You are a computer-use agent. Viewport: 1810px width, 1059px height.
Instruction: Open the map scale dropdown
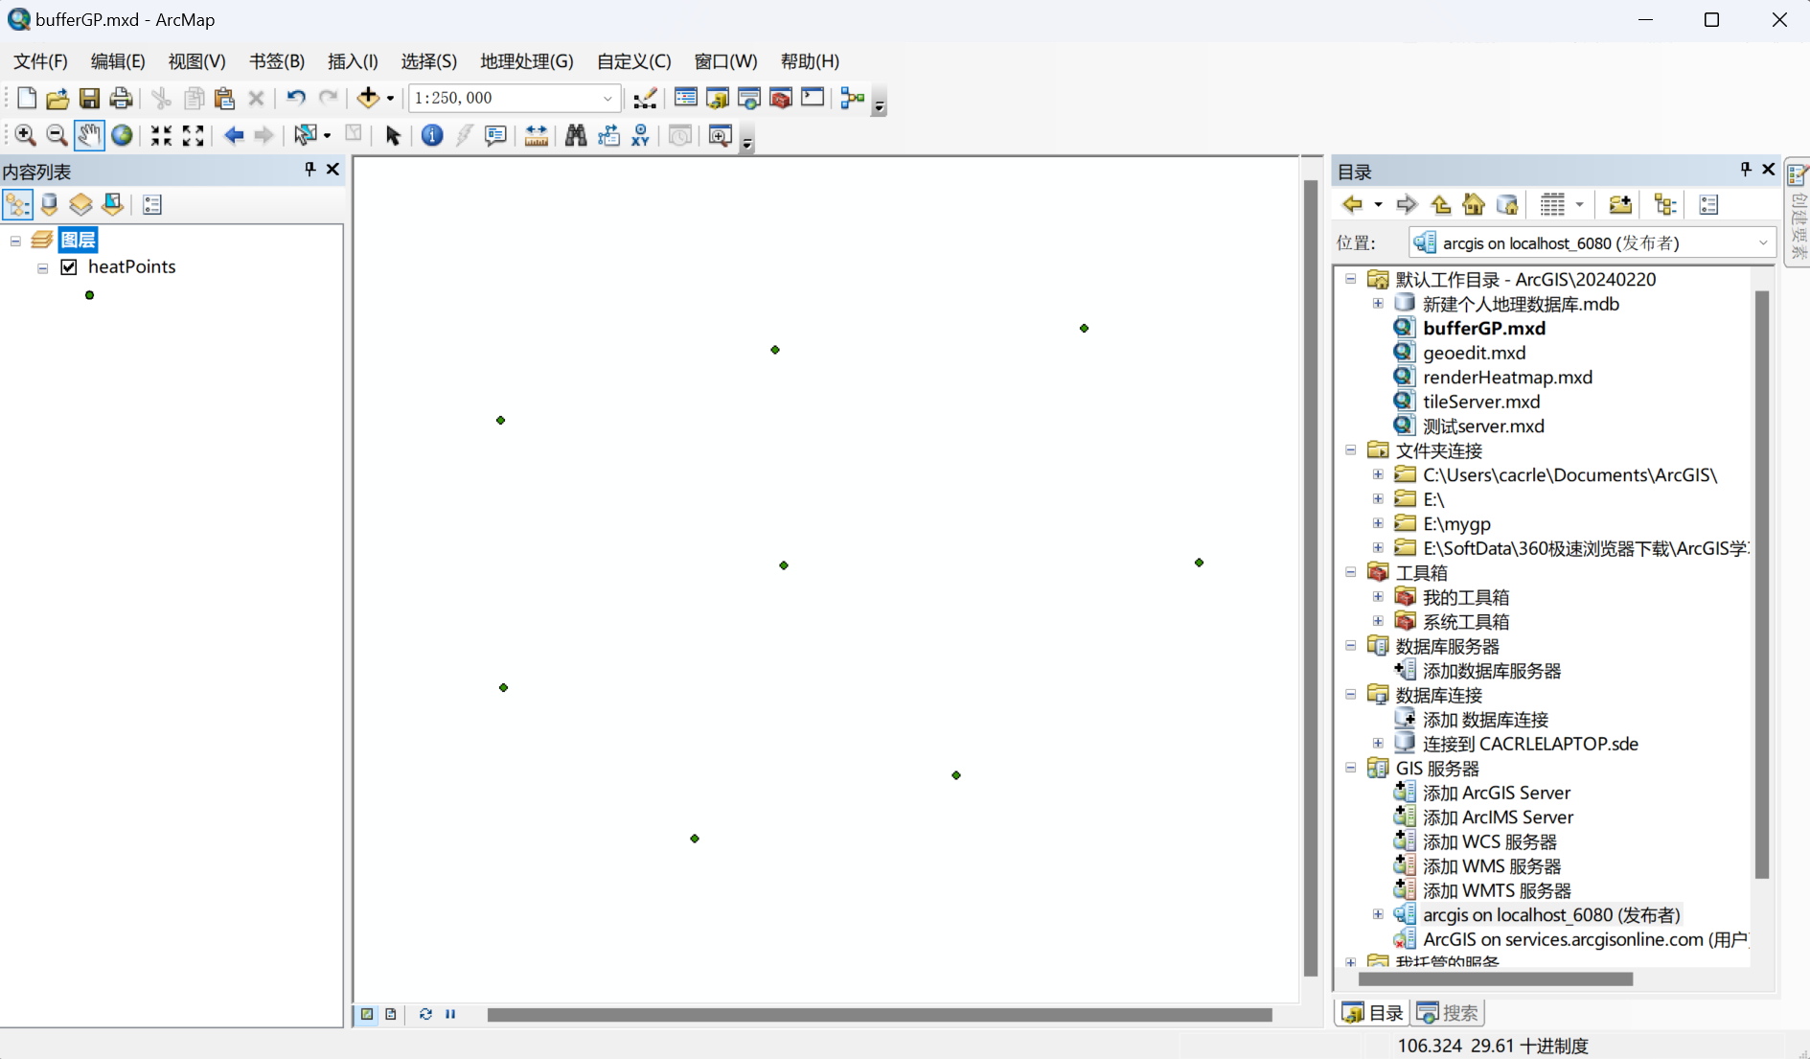607,98
